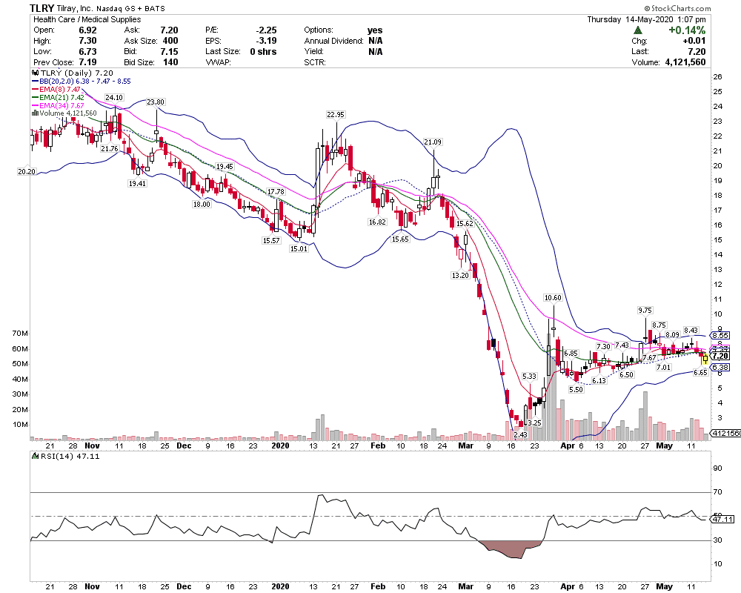Click the 2.43 bottom low label
Viewport: 741px width, 593px height.
pyautogui.click(x=520, y=434)
